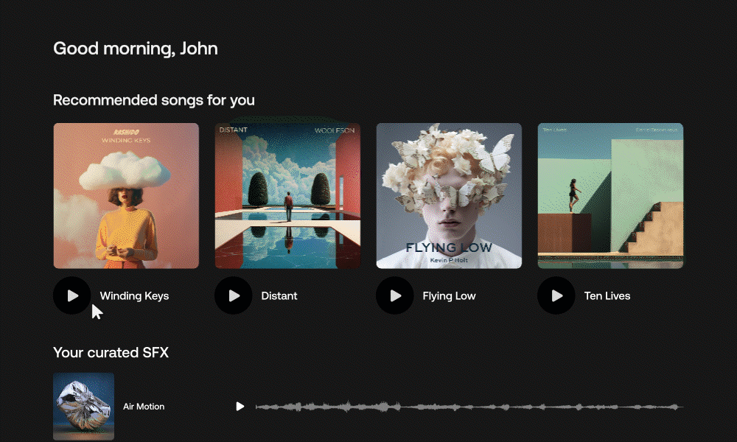Click the Distant song title
Image resolution: width=737 pixels, height=442 pixels.
coord(279,296)
